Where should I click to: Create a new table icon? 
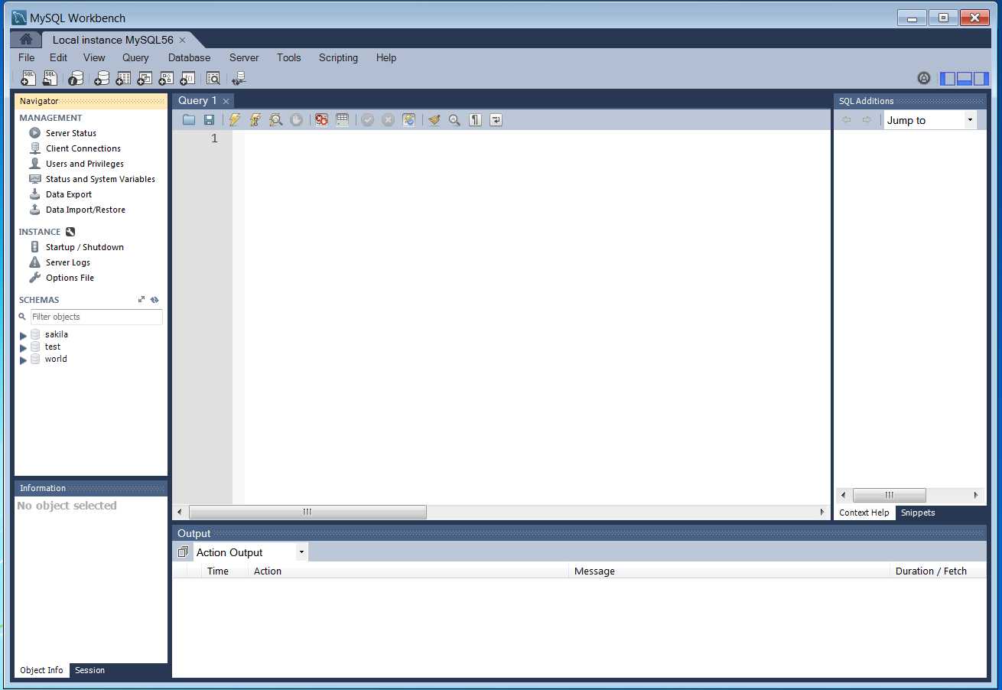[122, 78]
